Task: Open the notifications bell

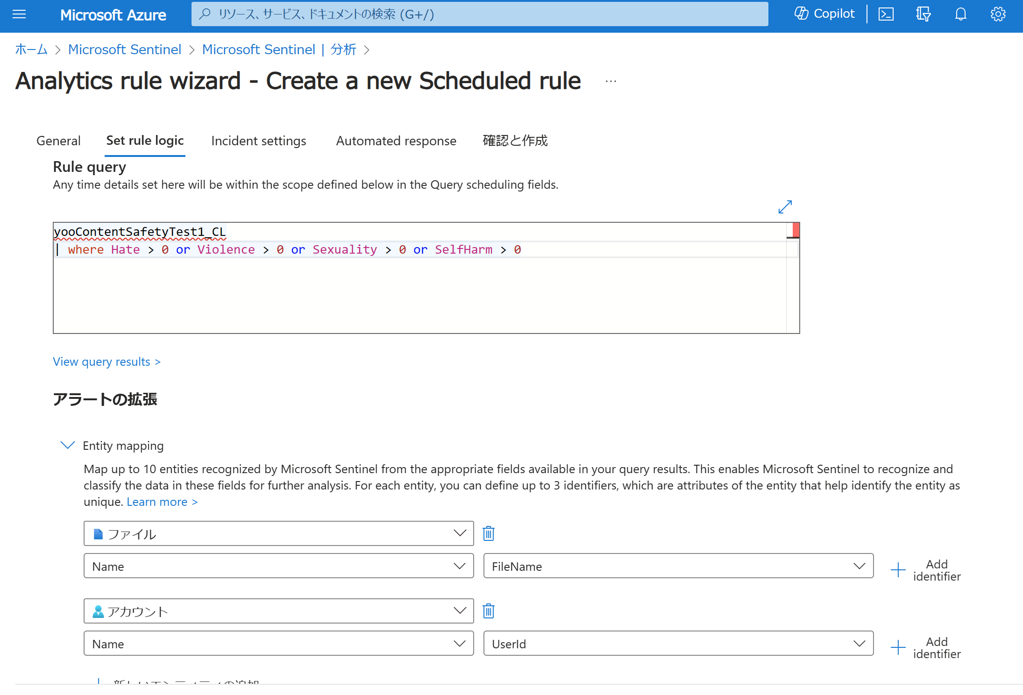Action: (x=960, y=14)
